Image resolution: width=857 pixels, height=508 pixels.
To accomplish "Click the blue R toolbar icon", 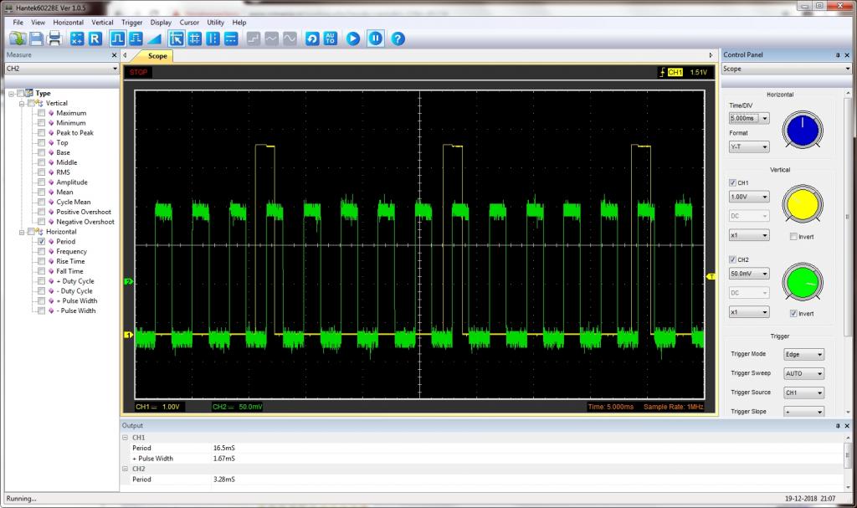I will tap(95, 38).
